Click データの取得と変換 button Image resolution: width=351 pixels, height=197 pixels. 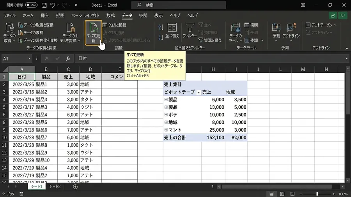point(36,25)
